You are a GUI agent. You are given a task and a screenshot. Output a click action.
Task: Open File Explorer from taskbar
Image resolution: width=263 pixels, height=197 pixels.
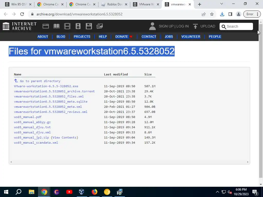[x=31, y=192]
